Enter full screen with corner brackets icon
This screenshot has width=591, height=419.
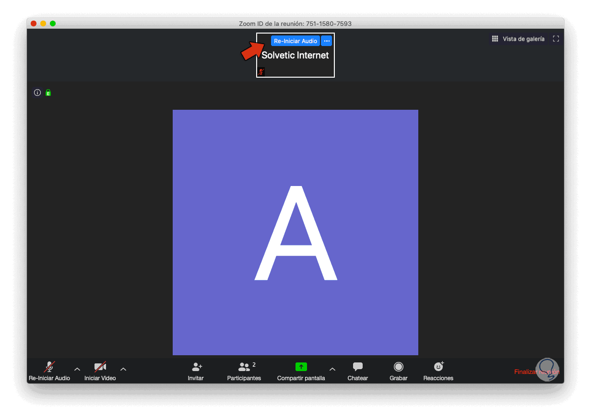[556, 39]
